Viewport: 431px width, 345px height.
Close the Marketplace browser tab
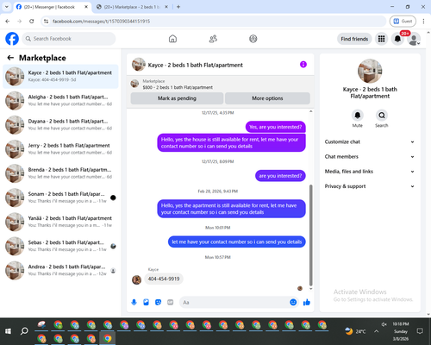pos(166,7)
